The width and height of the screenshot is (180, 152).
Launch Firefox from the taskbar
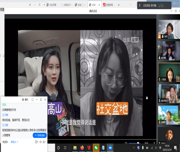click(x=82, y=148)
